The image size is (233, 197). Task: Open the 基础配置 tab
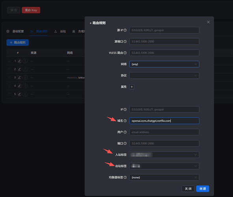pyautogui.click(x=18, y=32)
